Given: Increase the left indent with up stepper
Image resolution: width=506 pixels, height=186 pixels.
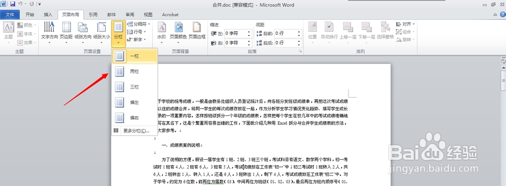Looking at the screenshot, I should tap(249, 32).
